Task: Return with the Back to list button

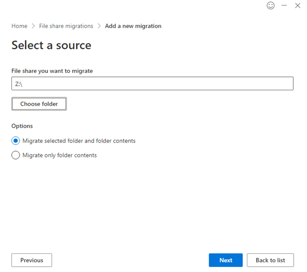Action: [x=270, y=260]
